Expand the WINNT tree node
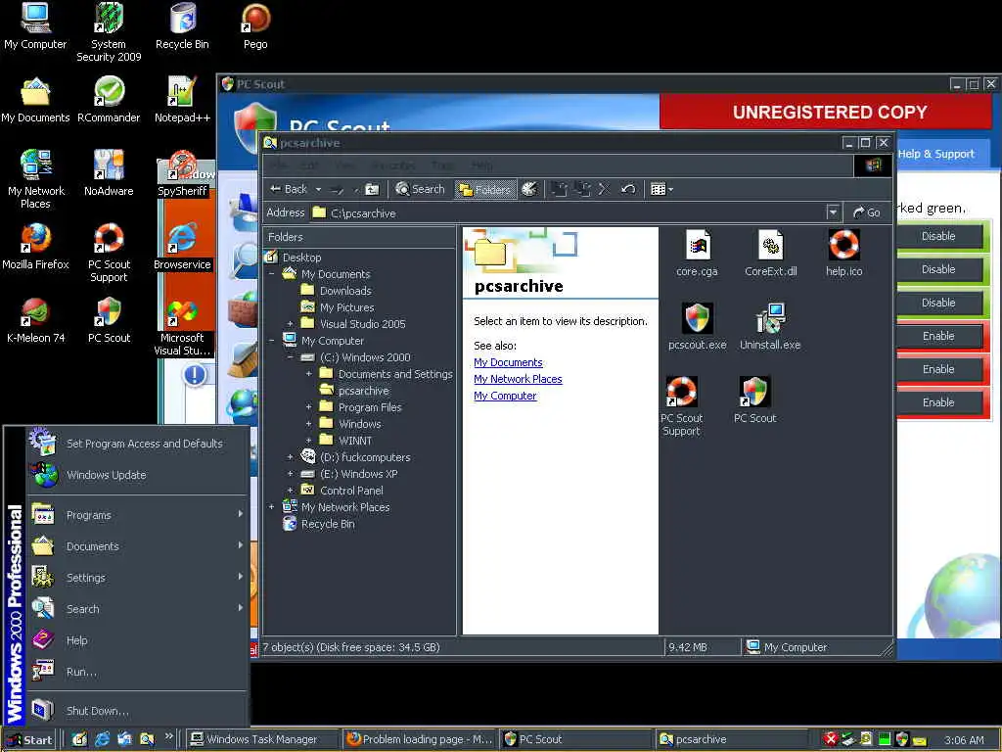 point(308,440)
